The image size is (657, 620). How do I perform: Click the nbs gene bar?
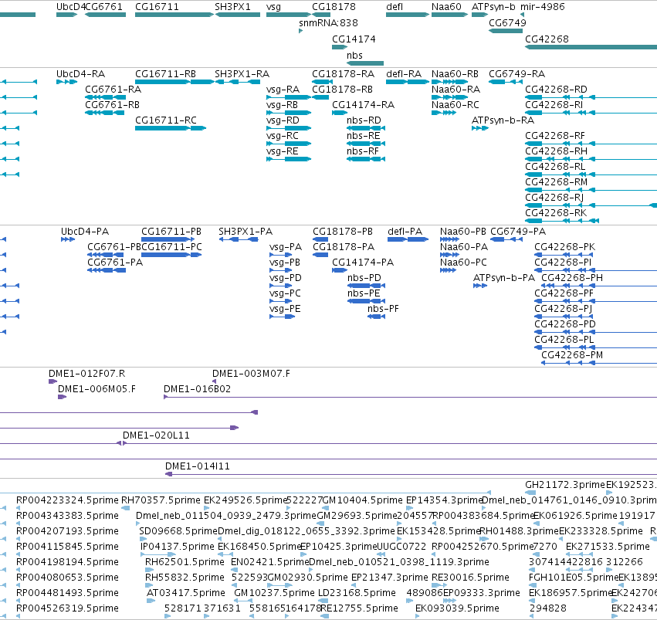pos(365,63)
